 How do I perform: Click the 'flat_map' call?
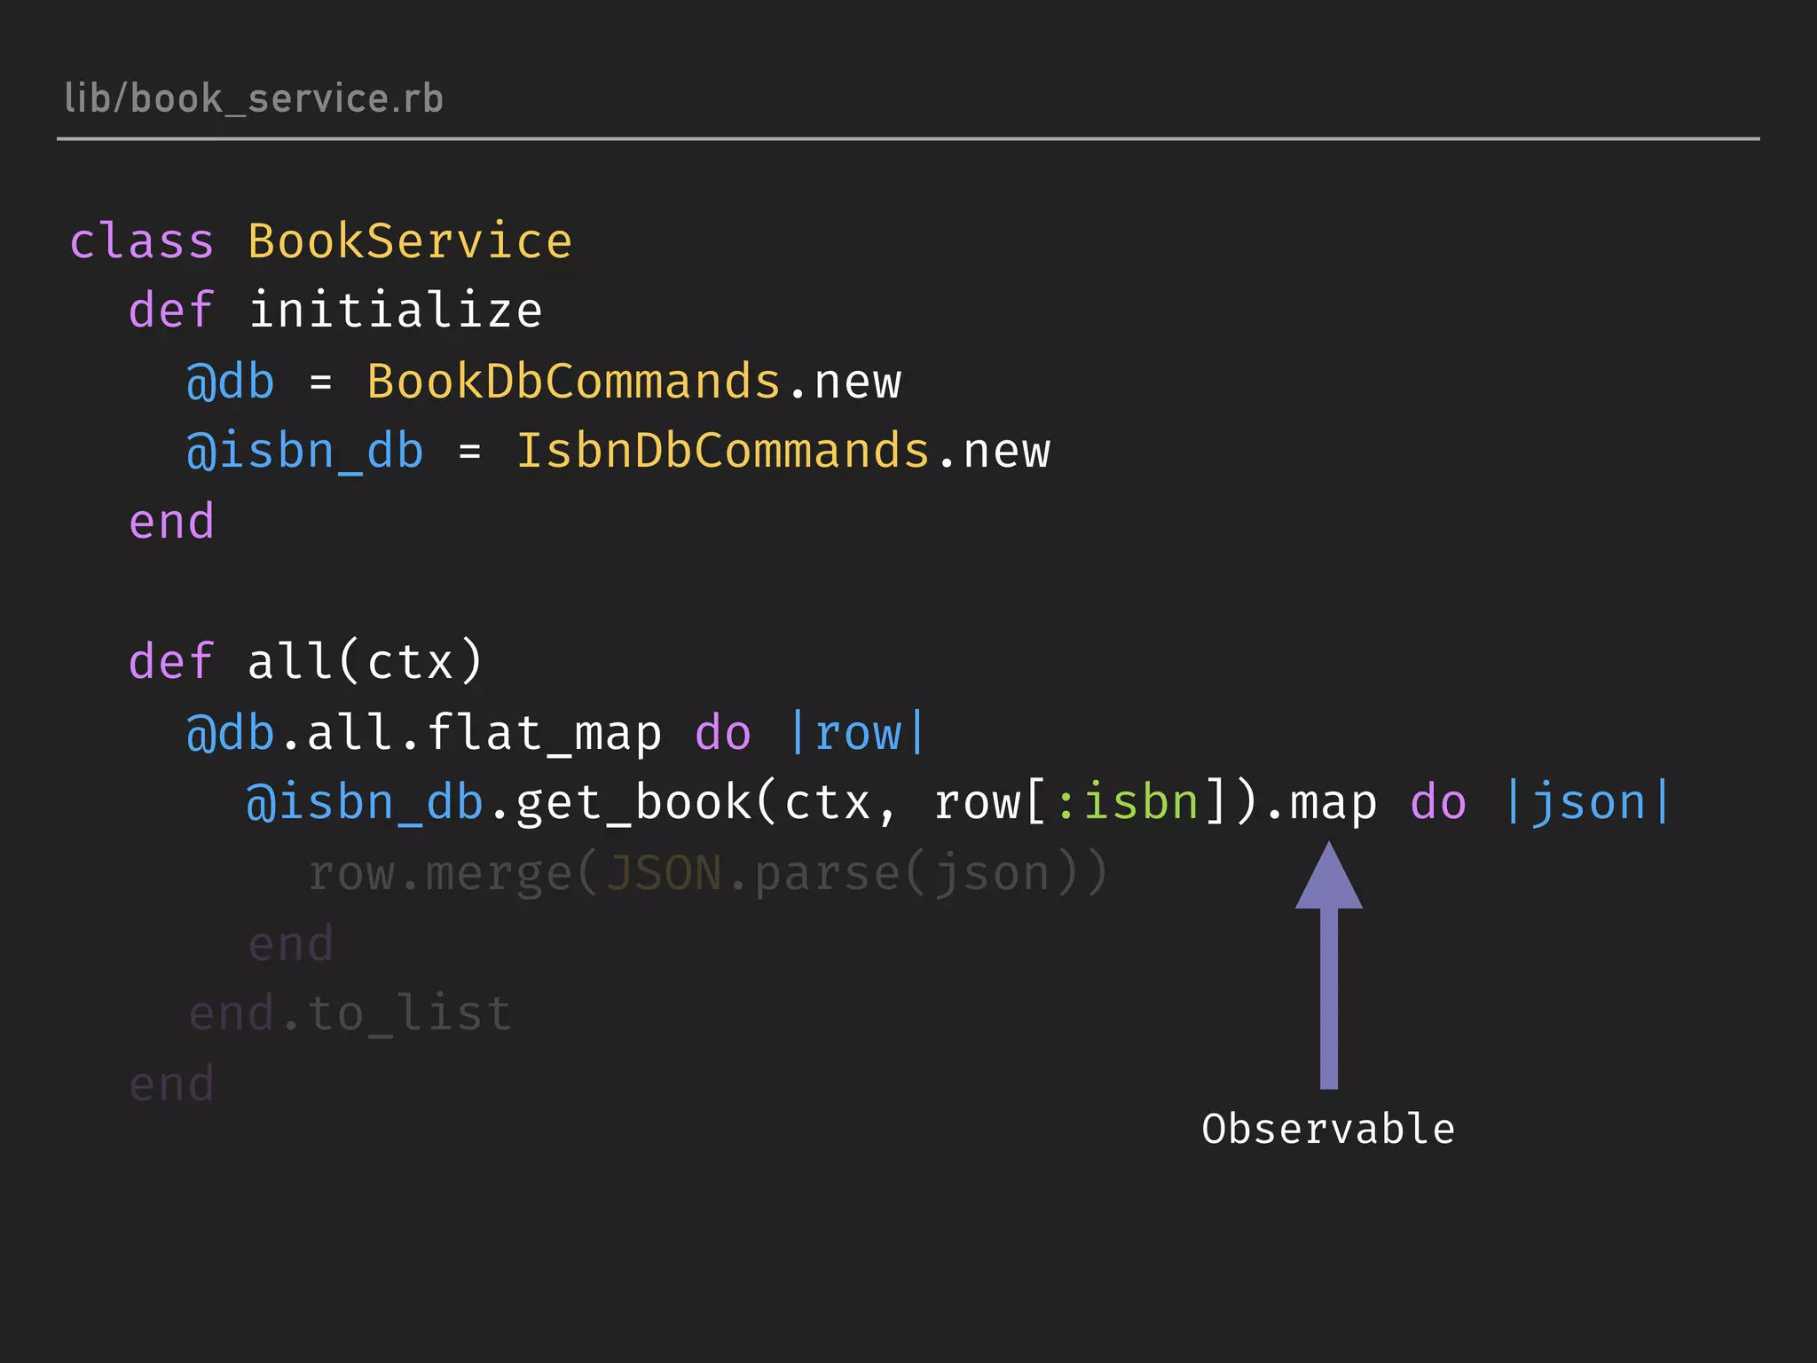coord(544,734)
